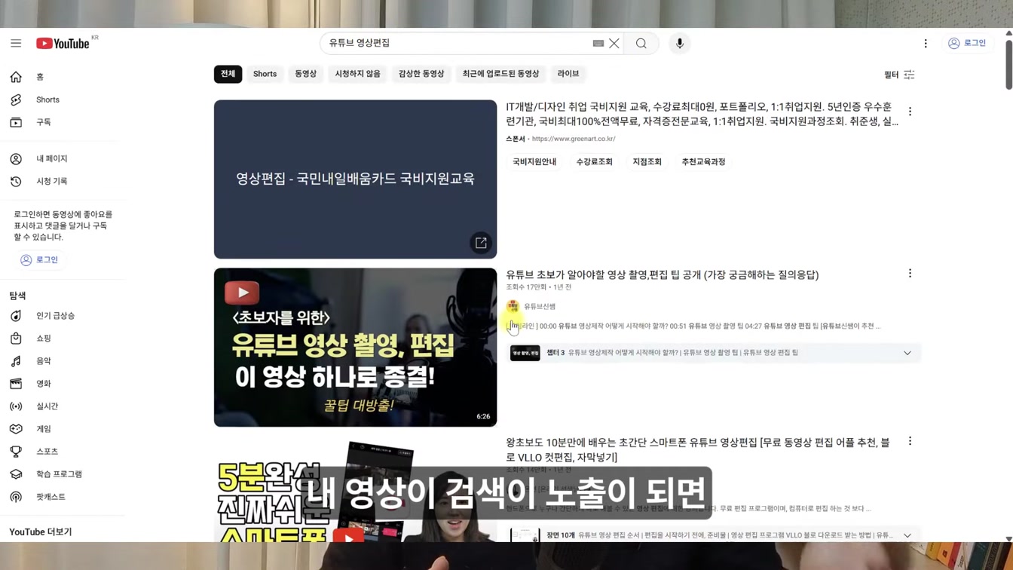Viewport: 1013px width, 570px height.
Task: Click the YouTube 더보기 heading
Action: point(41,532)
